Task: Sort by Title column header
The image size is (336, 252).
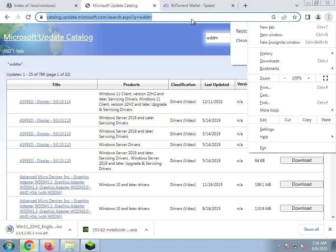Action: point(56,84)
